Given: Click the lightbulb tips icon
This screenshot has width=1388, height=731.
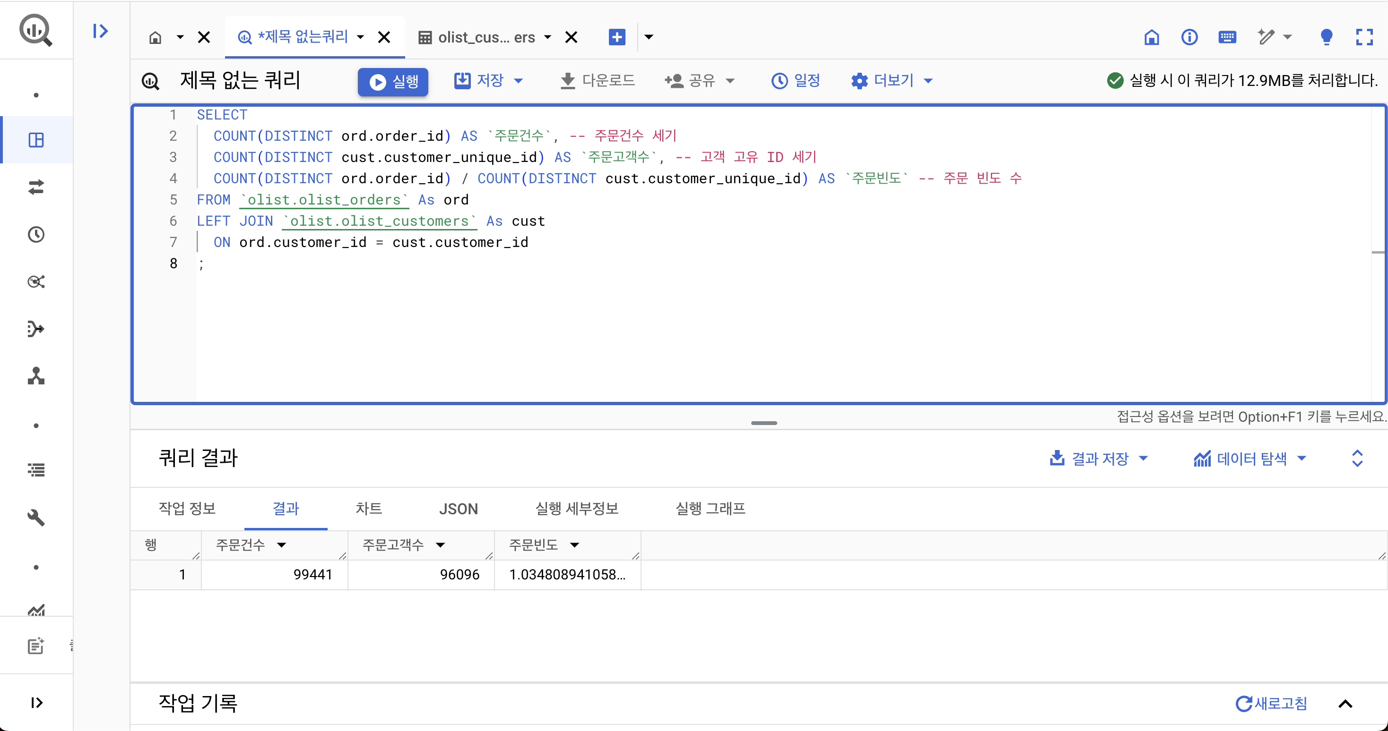Looking at the screenshot, I should (1326, 37).
